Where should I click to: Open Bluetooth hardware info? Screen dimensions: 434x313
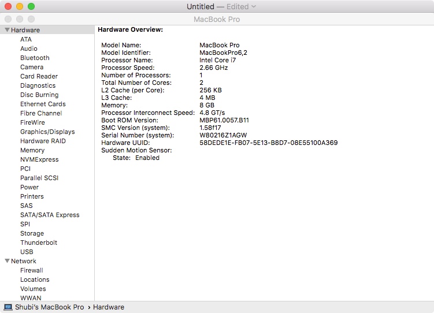point(35,58)
